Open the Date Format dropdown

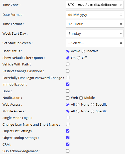[x=95, y=15]
